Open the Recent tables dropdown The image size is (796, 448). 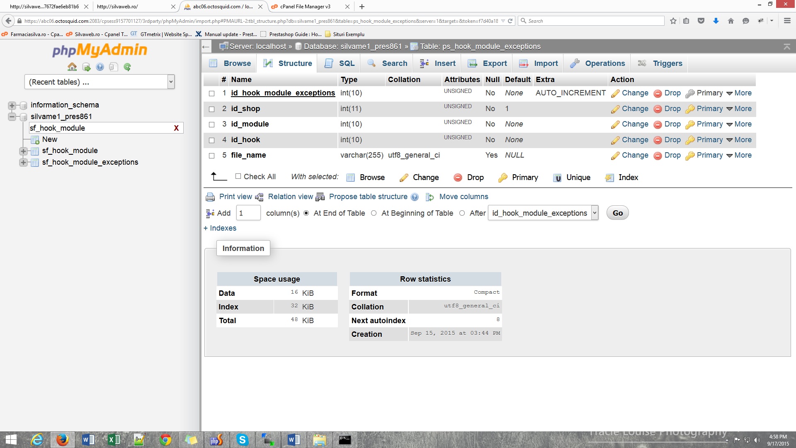99,82
